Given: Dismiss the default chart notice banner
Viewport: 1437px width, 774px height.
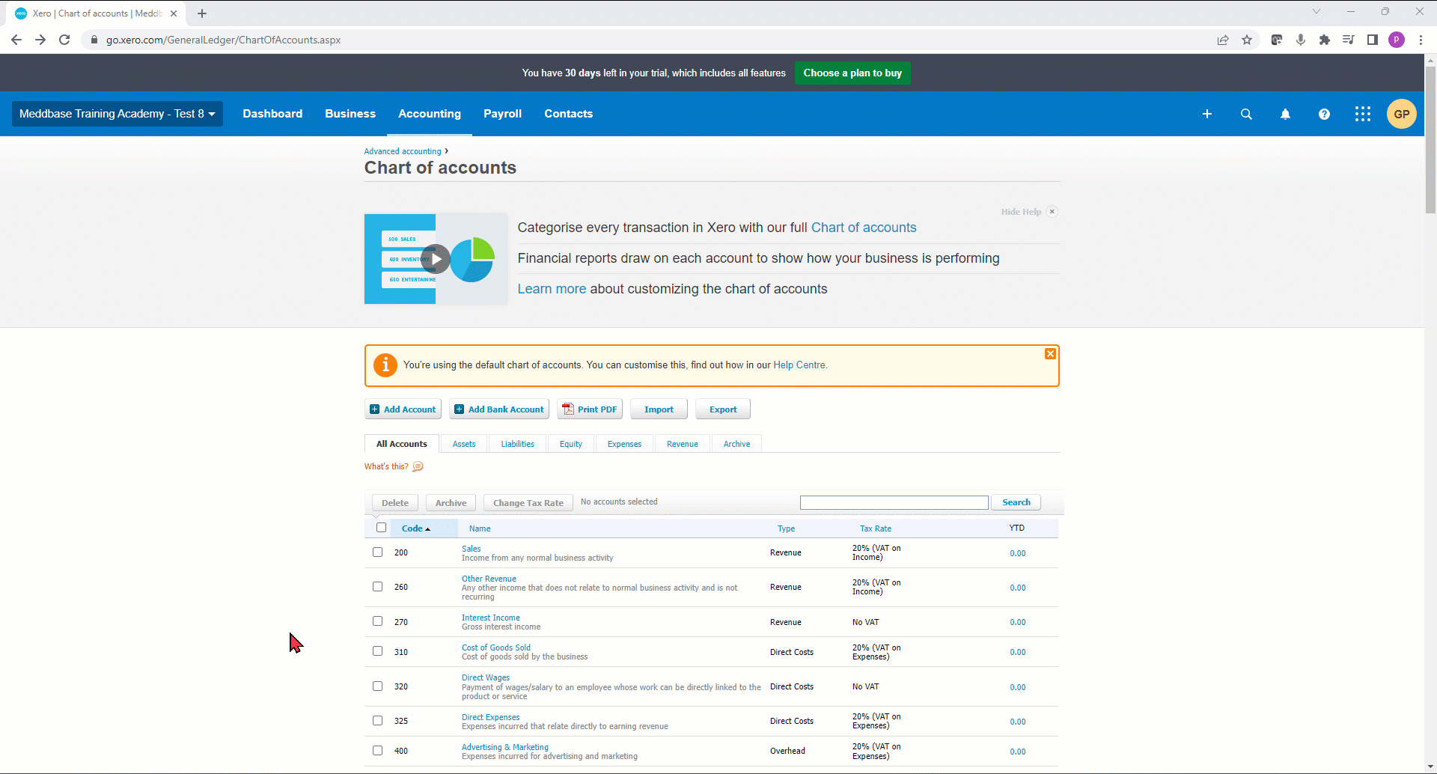Looking at the screenshot, I should (x=1050, y=354).
